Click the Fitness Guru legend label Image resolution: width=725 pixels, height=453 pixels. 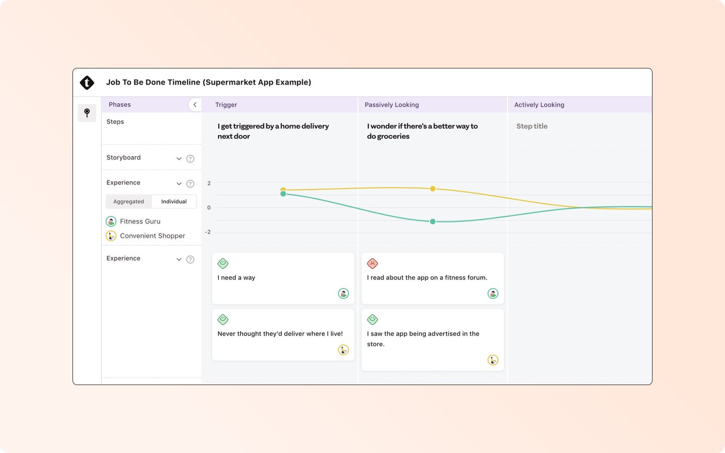[x=140, y=221]
